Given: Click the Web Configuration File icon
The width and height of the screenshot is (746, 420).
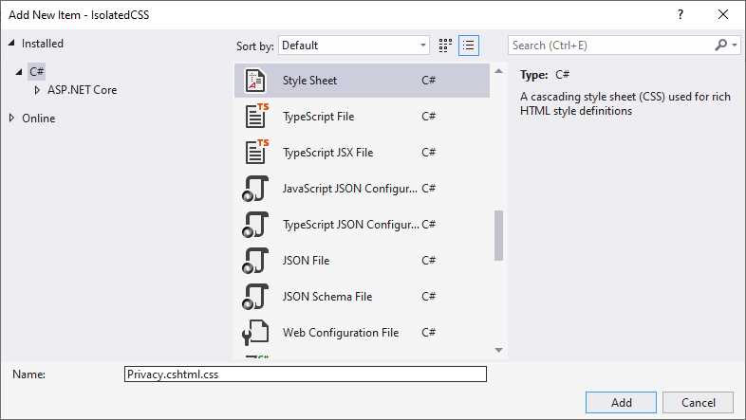Looking at the screenshot, I should (255, 332).
